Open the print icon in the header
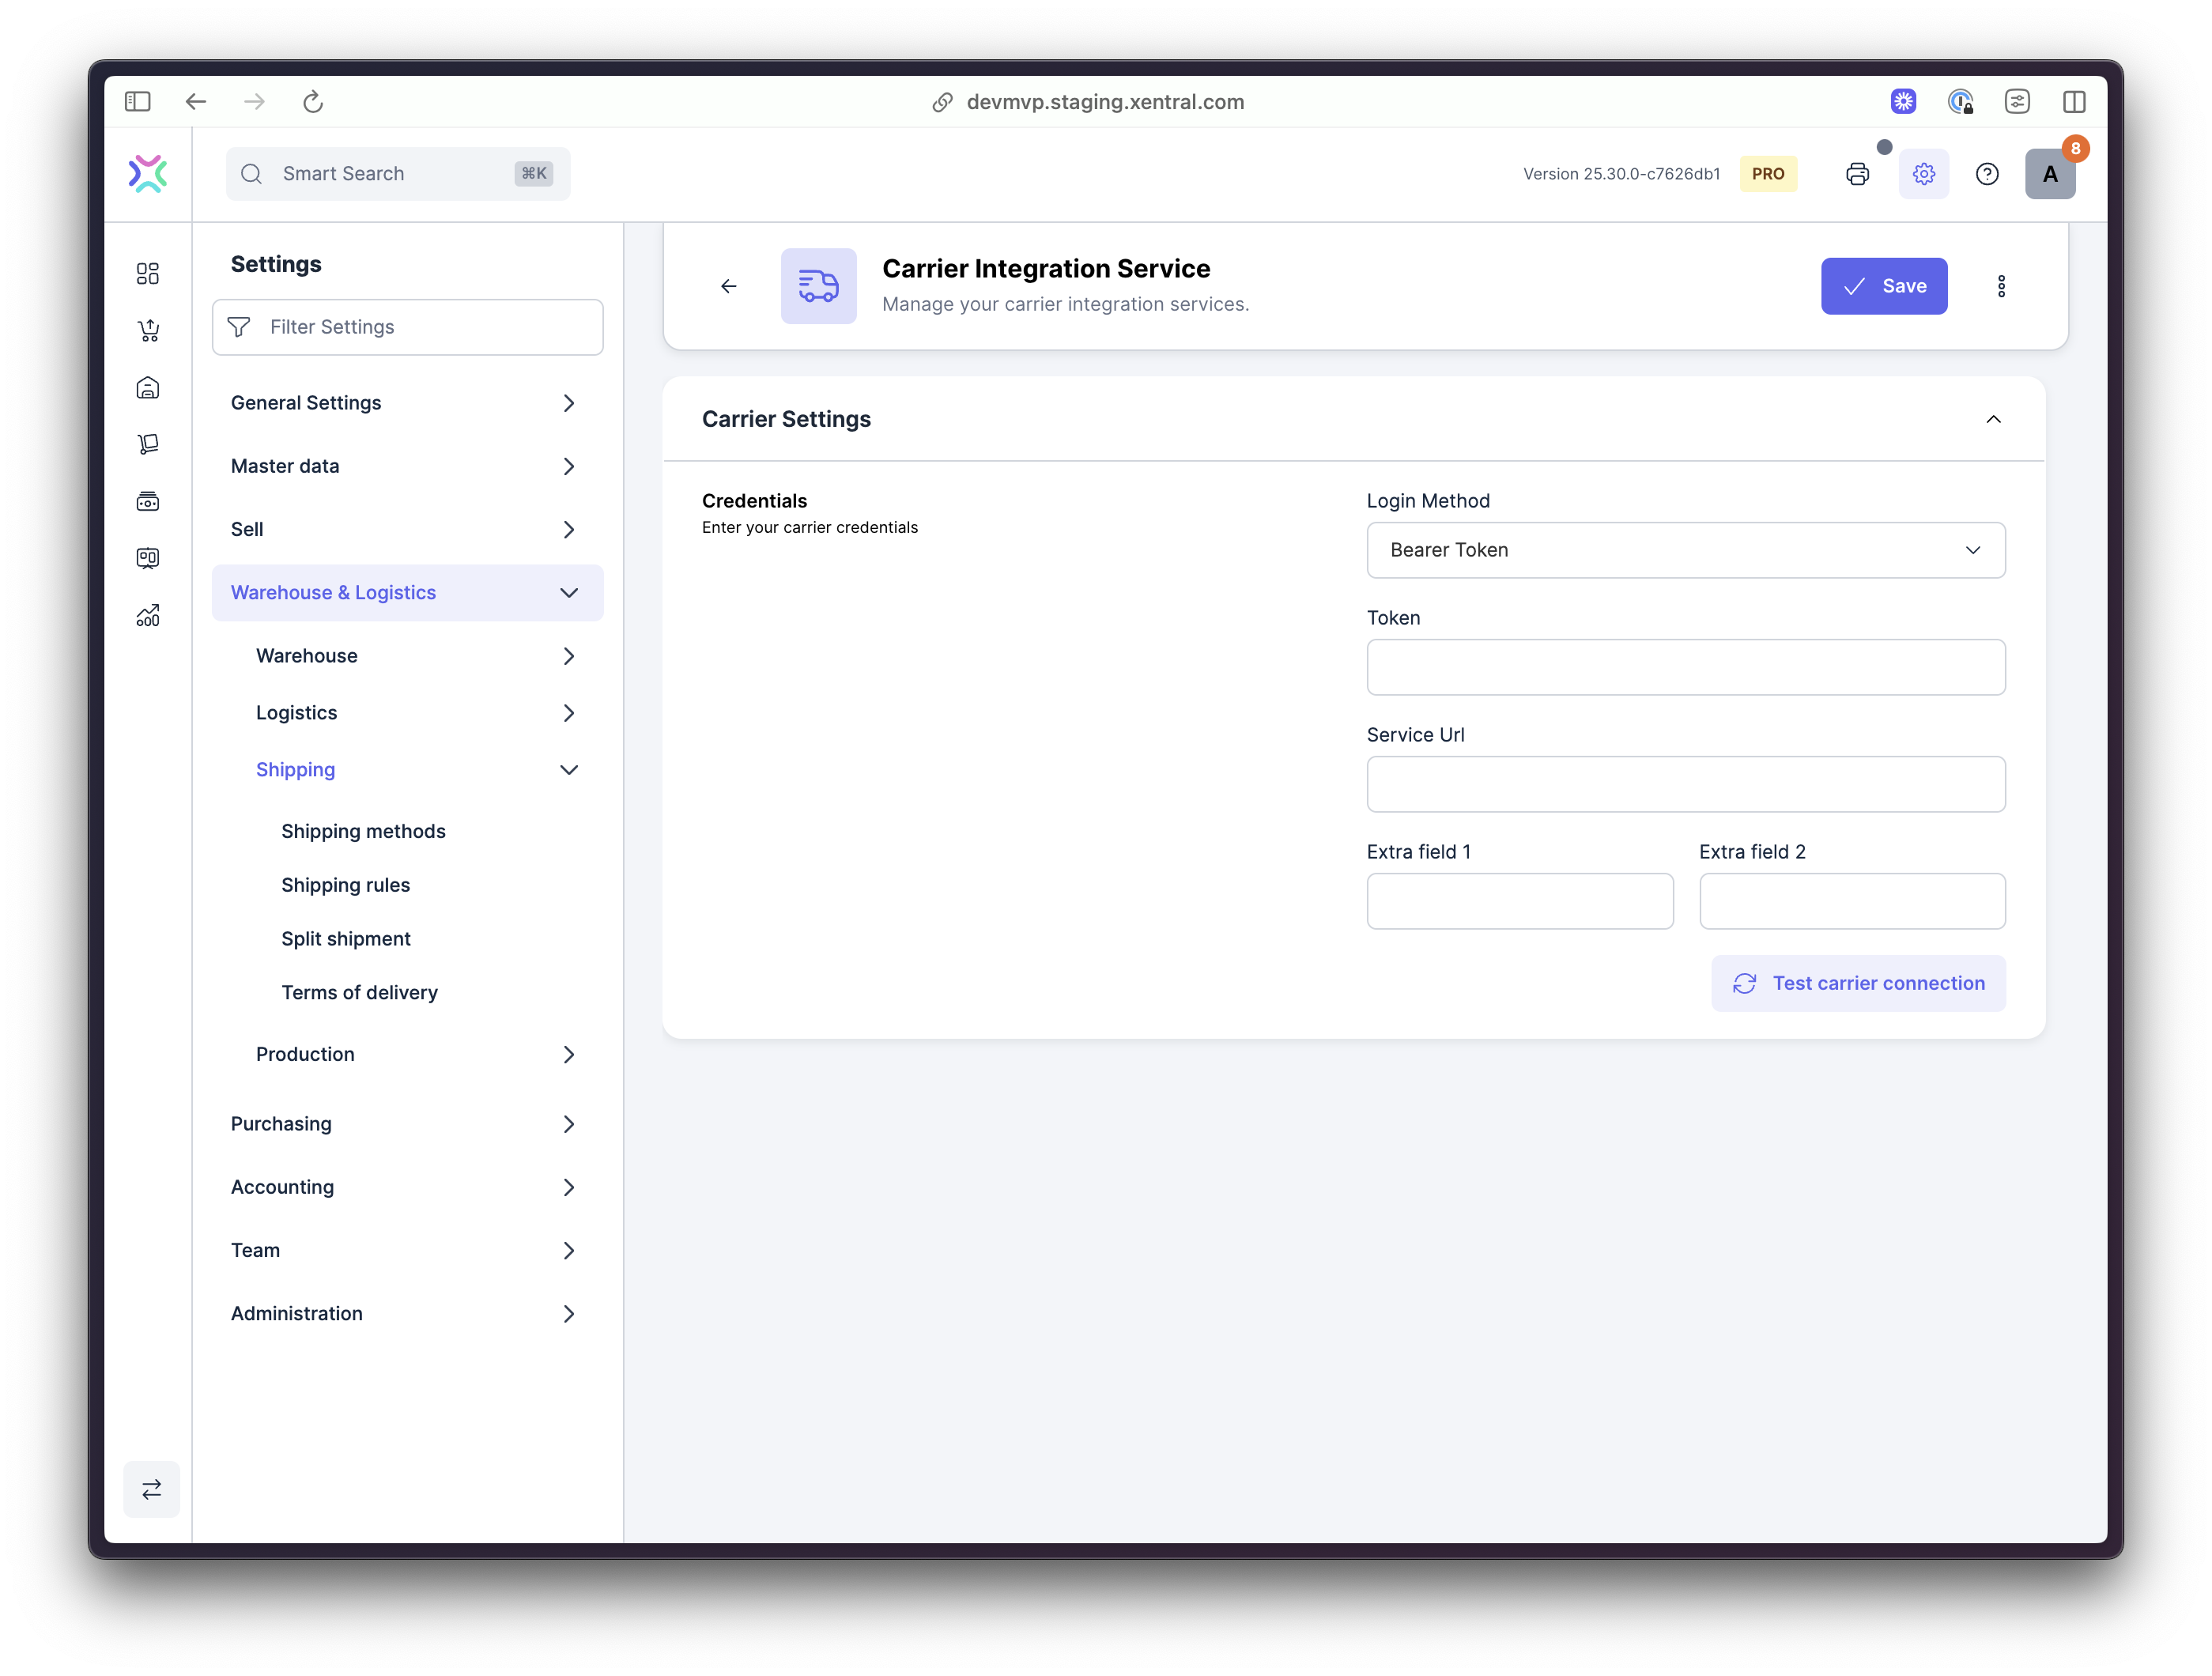2212x1676 pixels. point(1858,173)
